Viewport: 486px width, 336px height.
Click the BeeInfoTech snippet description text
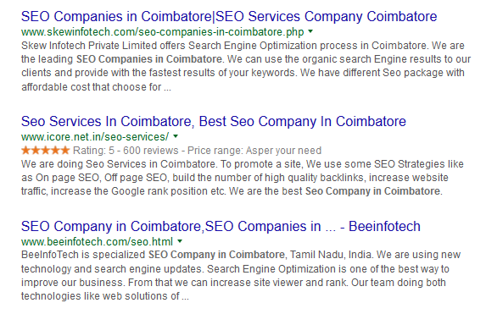pyautogui.click(x=241, y=275)
